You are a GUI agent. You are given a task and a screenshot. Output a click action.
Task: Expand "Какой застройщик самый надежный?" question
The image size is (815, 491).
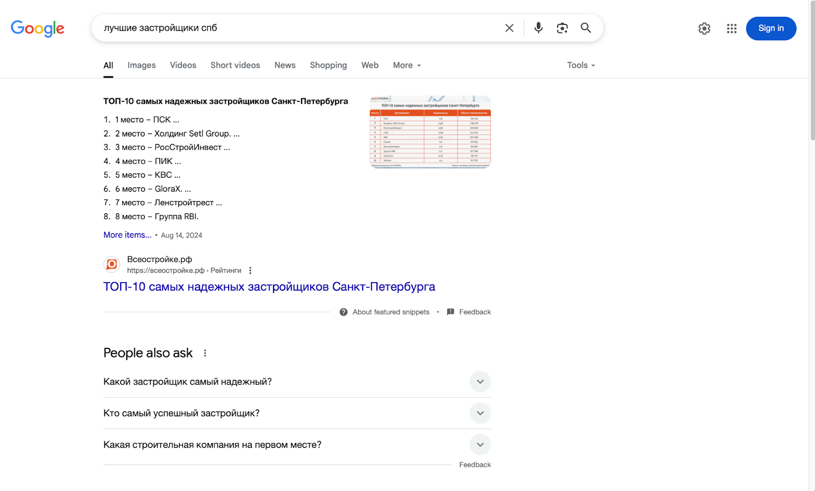(480, 381)
